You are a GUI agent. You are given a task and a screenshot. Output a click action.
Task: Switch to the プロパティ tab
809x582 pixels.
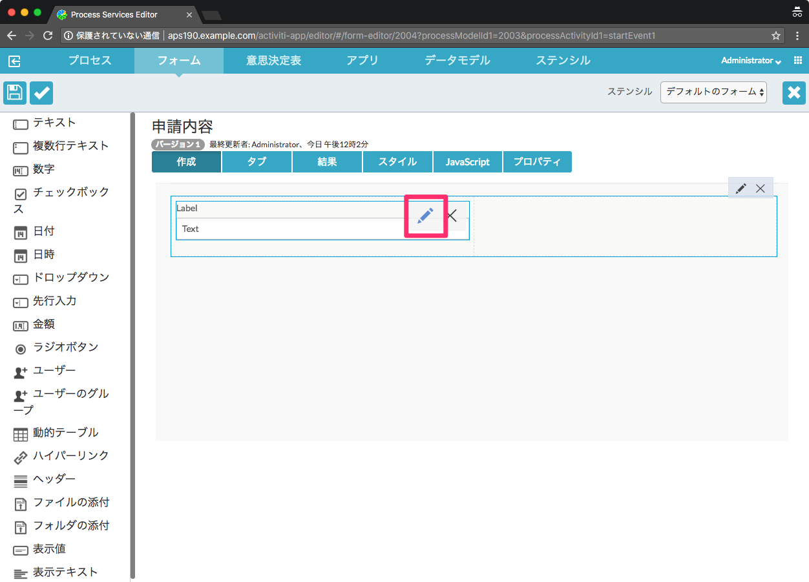[x=538, y=162]
